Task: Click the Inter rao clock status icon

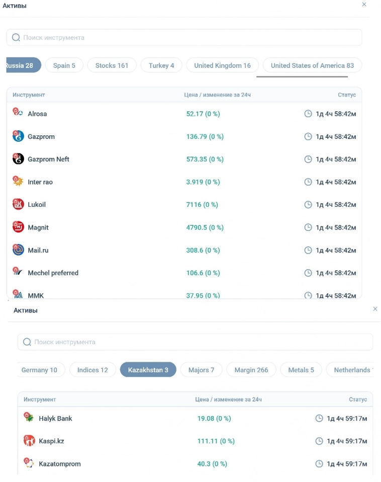Action: [x=308, y=182]
